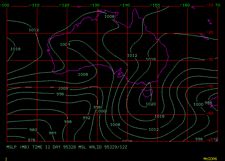Viewport: 225px width, 161px height.
Task: Select the -150 longitude label
Action: pyautogui.click(x=156, y=5)
